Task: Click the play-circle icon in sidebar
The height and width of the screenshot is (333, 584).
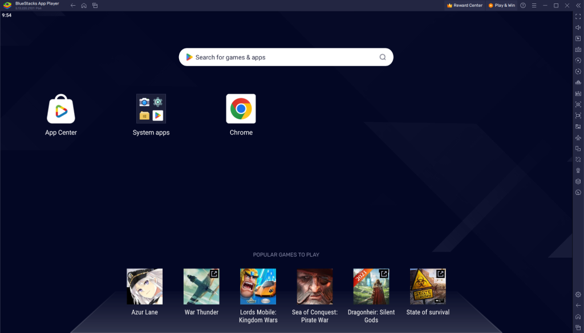Action: click(x=578, y=60)
